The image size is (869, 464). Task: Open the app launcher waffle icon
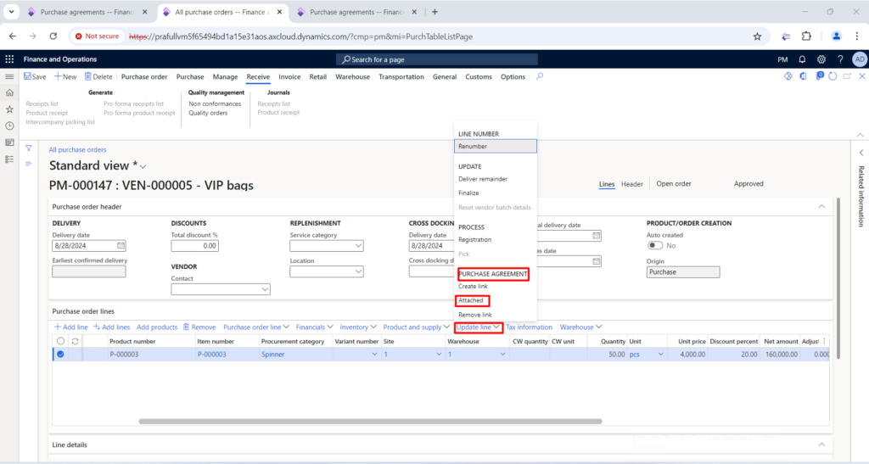coord(9,59)
